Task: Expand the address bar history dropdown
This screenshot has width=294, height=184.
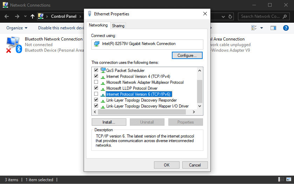Action: 223,17
